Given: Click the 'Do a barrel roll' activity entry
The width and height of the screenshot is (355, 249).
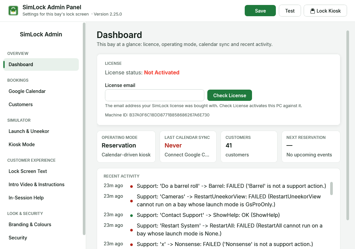Looking at the screenshot, I should click(215, 186).
